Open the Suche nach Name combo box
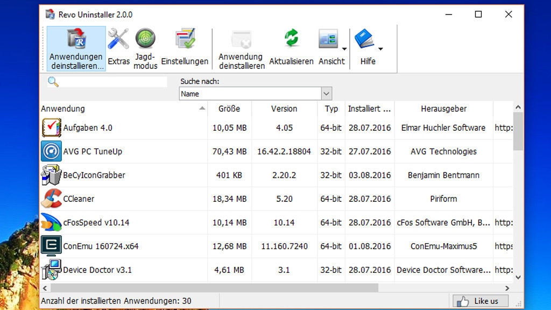This screenshot has width=551, height=310. pyautogui.click(x=256, y=94)
